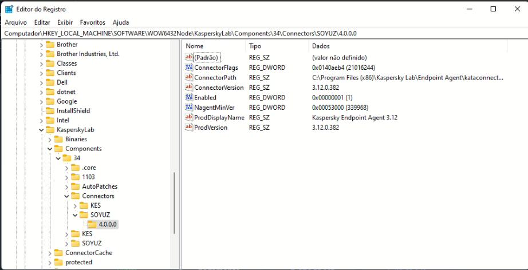Sort values by the Dados column header
Image resolution: width=528 pixels, height=270 pixels.
pos(408,46)
